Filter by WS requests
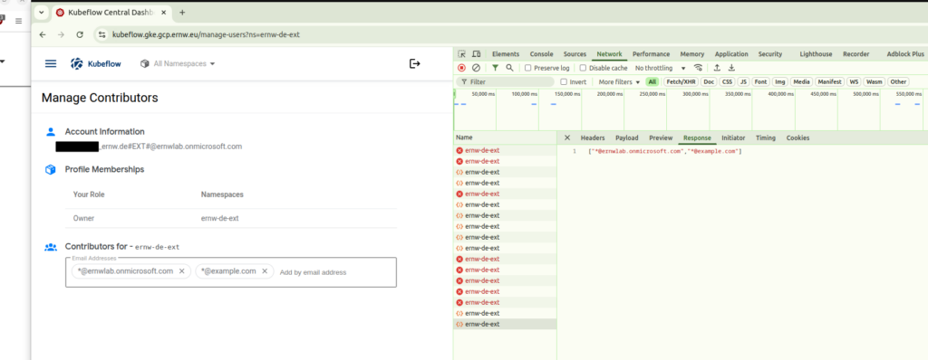 click(854, 82)
